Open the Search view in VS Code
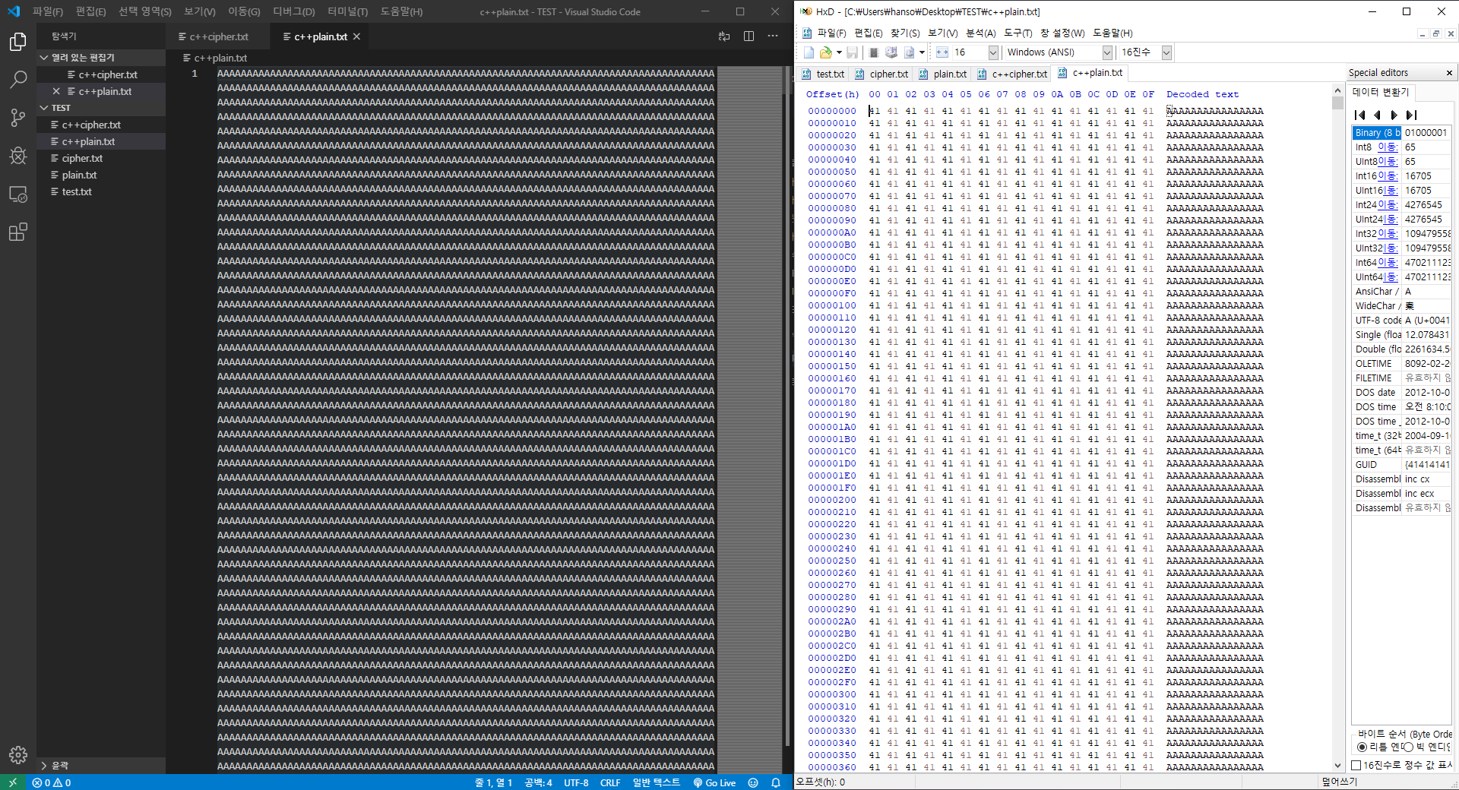 point(18,79)
